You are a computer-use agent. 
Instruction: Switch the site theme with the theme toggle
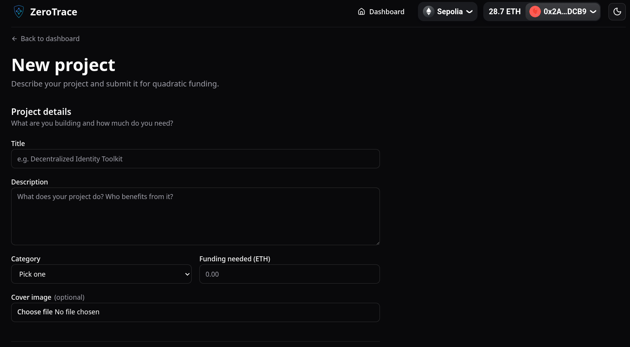click(617, 12)
